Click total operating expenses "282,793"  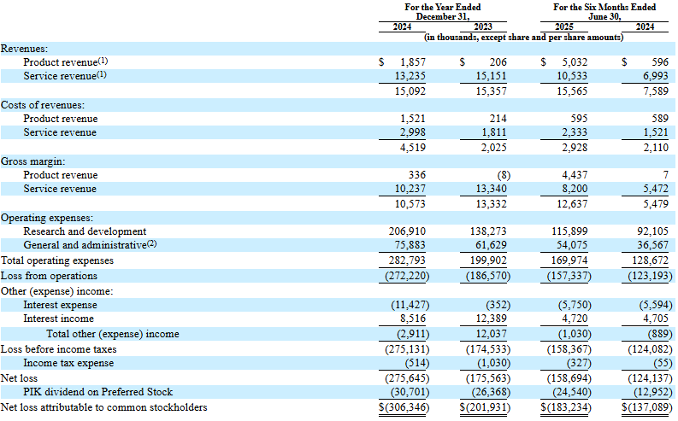tap(407, 260)
